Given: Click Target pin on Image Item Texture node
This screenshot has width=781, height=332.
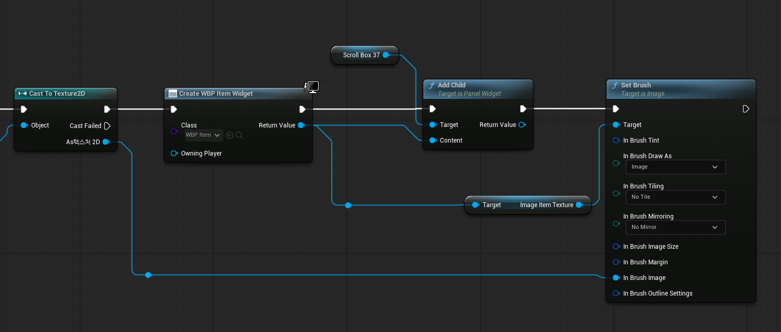Looking at the screenshot, I should pyautogui.click(x=475, y=205).
